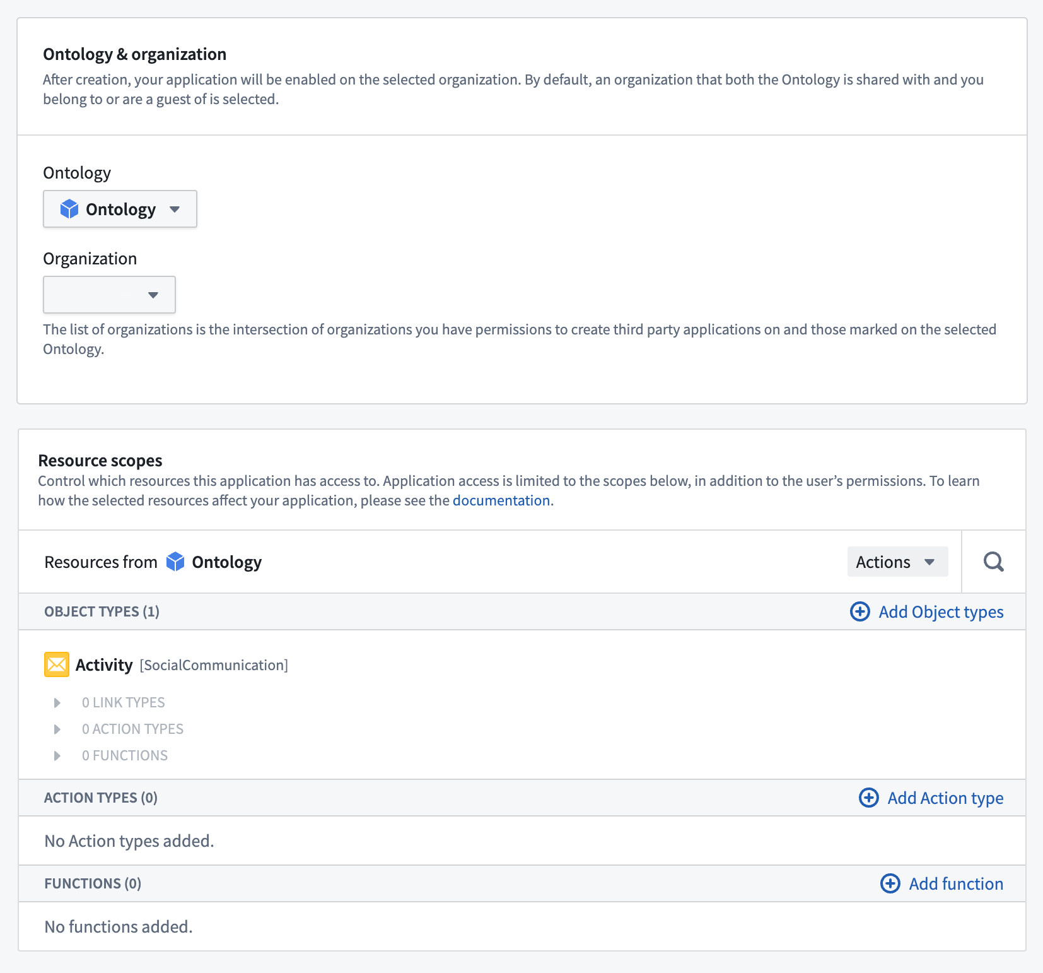Expand 0 LINK TYPES under Activity
1043x973 pixels.
[x=57, y=702]
